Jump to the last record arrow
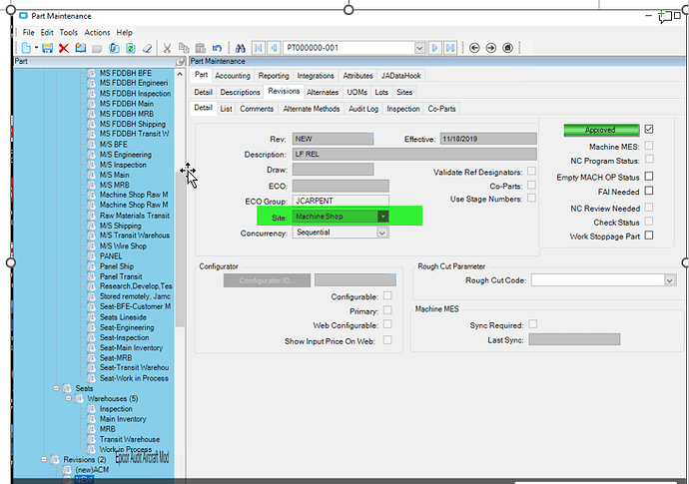Viewport: 689px width, 484px height. (x=450, y=48)
